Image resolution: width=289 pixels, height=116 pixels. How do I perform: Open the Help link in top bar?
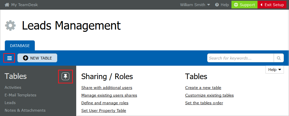pos(225,5)
